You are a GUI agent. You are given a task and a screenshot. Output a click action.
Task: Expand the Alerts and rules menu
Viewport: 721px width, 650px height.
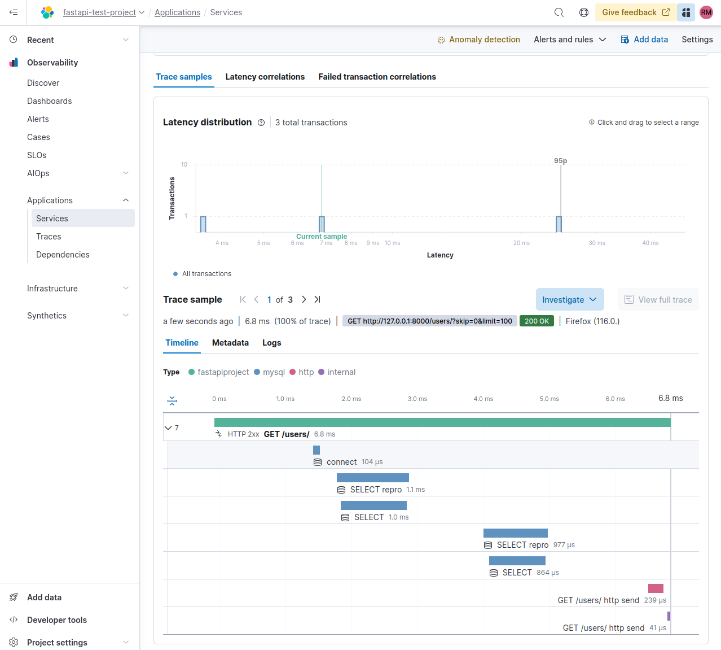(570, 40)
